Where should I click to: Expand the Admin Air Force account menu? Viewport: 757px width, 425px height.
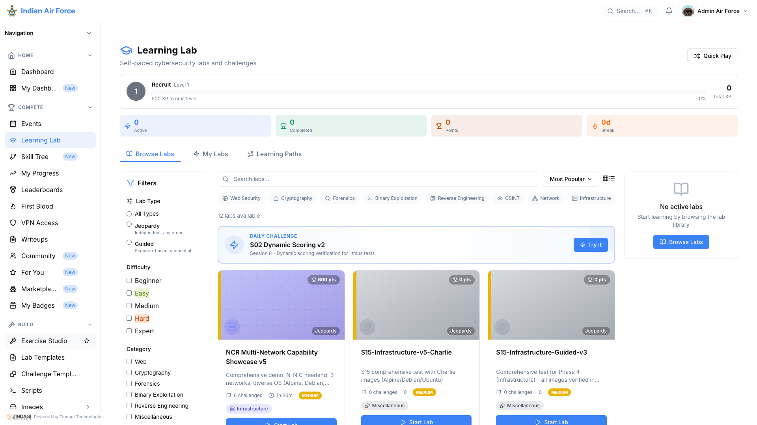pos(714,11)
